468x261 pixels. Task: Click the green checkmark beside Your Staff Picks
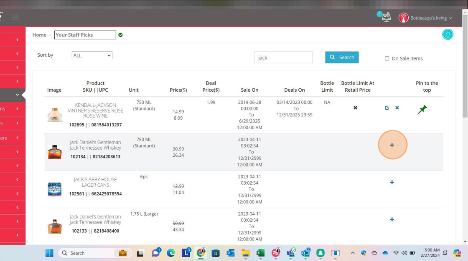click(120, 35)
